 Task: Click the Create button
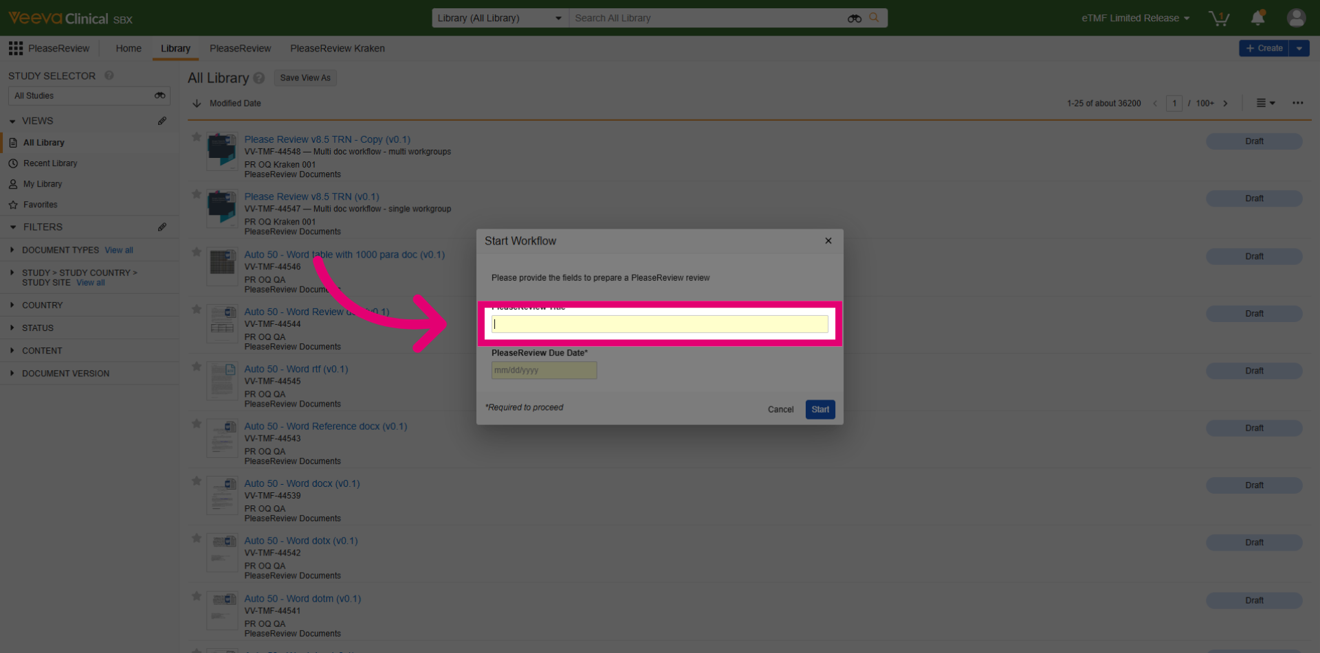click(x=1264, y=48)
